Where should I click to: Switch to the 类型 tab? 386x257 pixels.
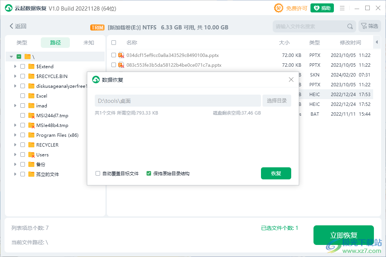pyautogui.click(x=22, y=43)
